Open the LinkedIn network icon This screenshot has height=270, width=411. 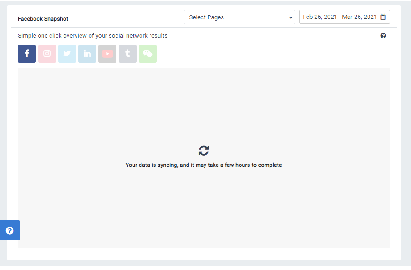click(87, 54)
